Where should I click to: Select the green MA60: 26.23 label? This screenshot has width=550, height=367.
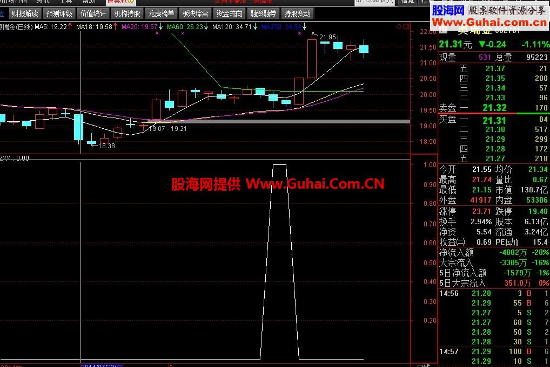click(187, 26)
